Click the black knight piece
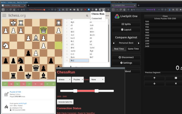Screen dimensions: 182x114 click(x=21, y=60)
